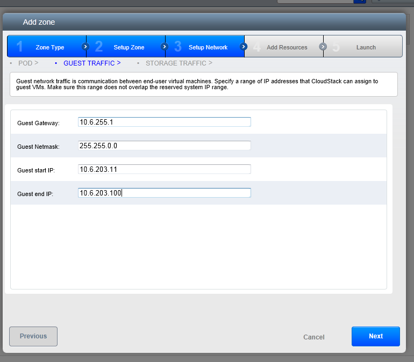
Task: Click the guest network traffic description text
Action: click(x=197, y=84)
